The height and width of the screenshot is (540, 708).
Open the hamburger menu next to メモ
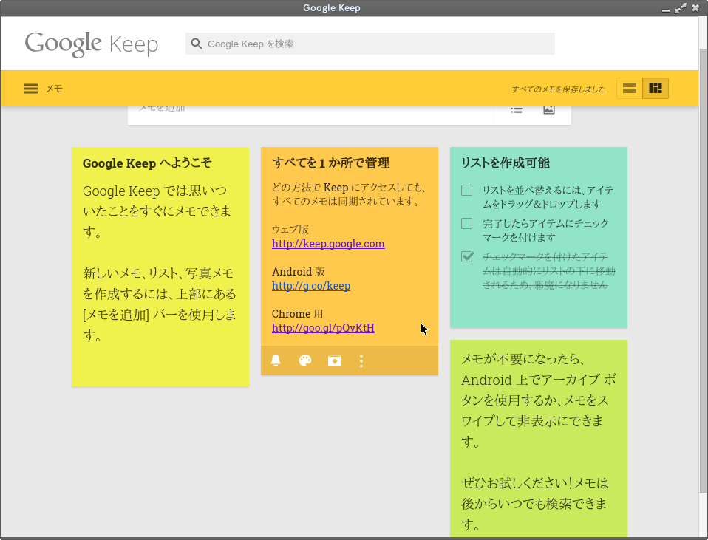(x=31, y=89)
